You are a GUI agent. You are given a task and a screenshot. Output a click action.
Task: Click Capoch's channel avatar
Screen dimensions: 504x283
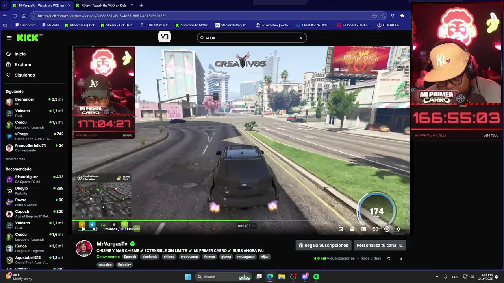click(9, 214)
